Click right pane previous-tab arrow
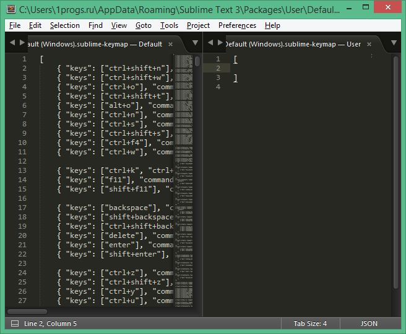 pyautogui.click(x=210, y=42)
